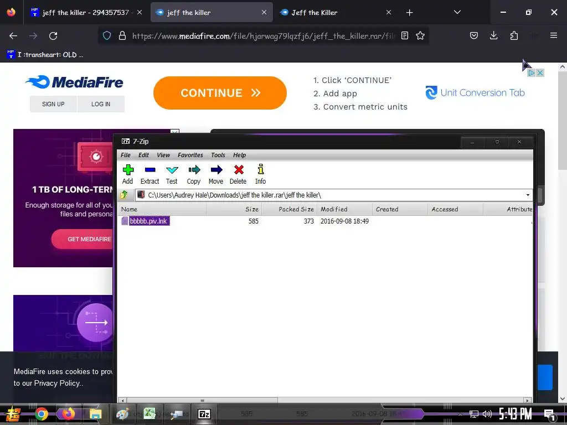The height and width of the screenshot is (425, 567).
Task: Open the 7-Zip Edit menu
Action: [x=143, y=155]
